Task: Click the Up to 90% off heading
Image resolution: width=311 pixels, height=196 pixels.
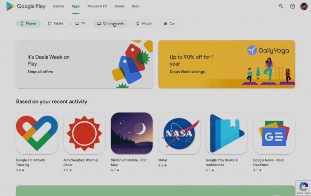Action: [192, 60]
